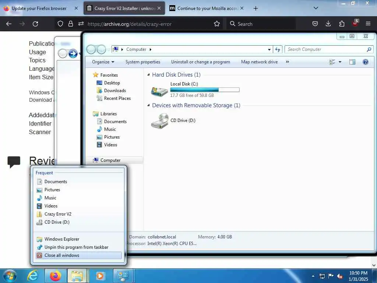Open view options dropdown arrow

340,62
